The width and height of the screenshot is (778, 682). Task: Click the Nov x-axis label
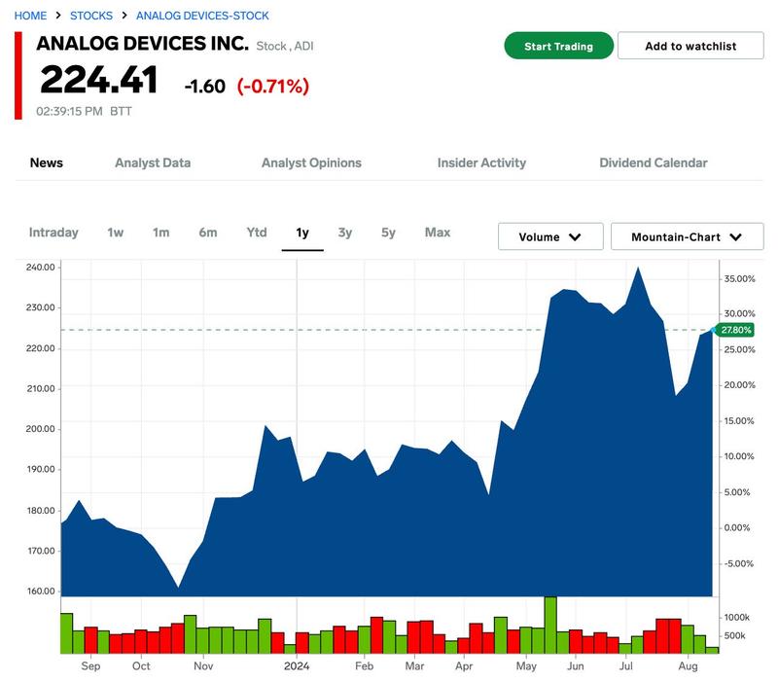203,665
